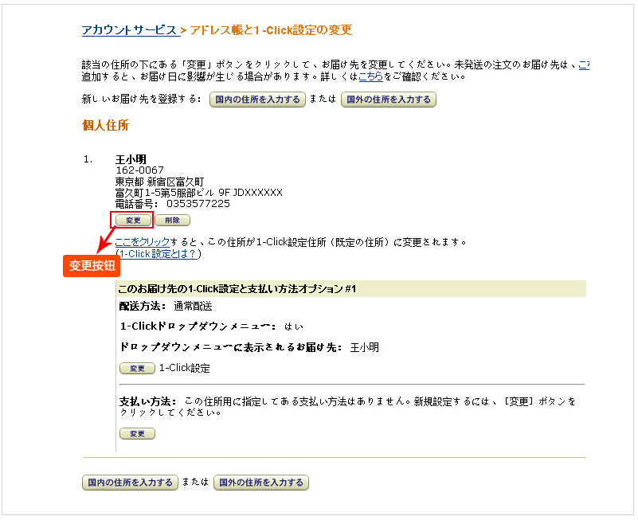Image resolution: width=638 pixels, height=520 pixels.
Task: Change the payment method for this address
Action: tap(136, 433)
